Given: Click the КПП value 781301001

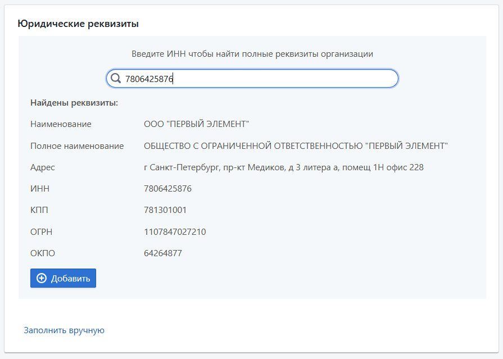Looking at the screenshot, I should coord(165,210).
